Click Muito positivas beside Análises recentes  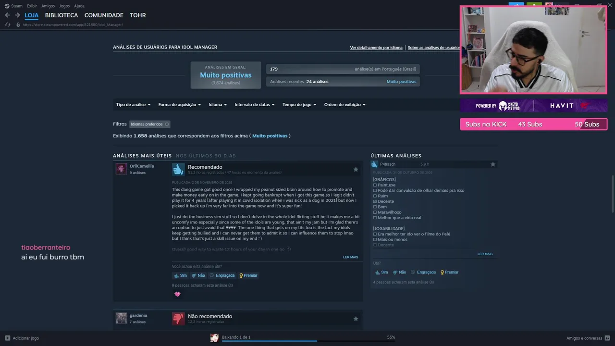(x=401, y=82)
